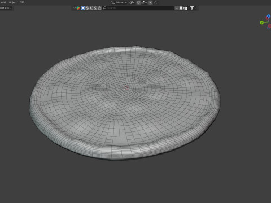This screenshot has width=271, height=203.
Task: Click the magnifier icon in search bar
Action: [x=104, y=8]
